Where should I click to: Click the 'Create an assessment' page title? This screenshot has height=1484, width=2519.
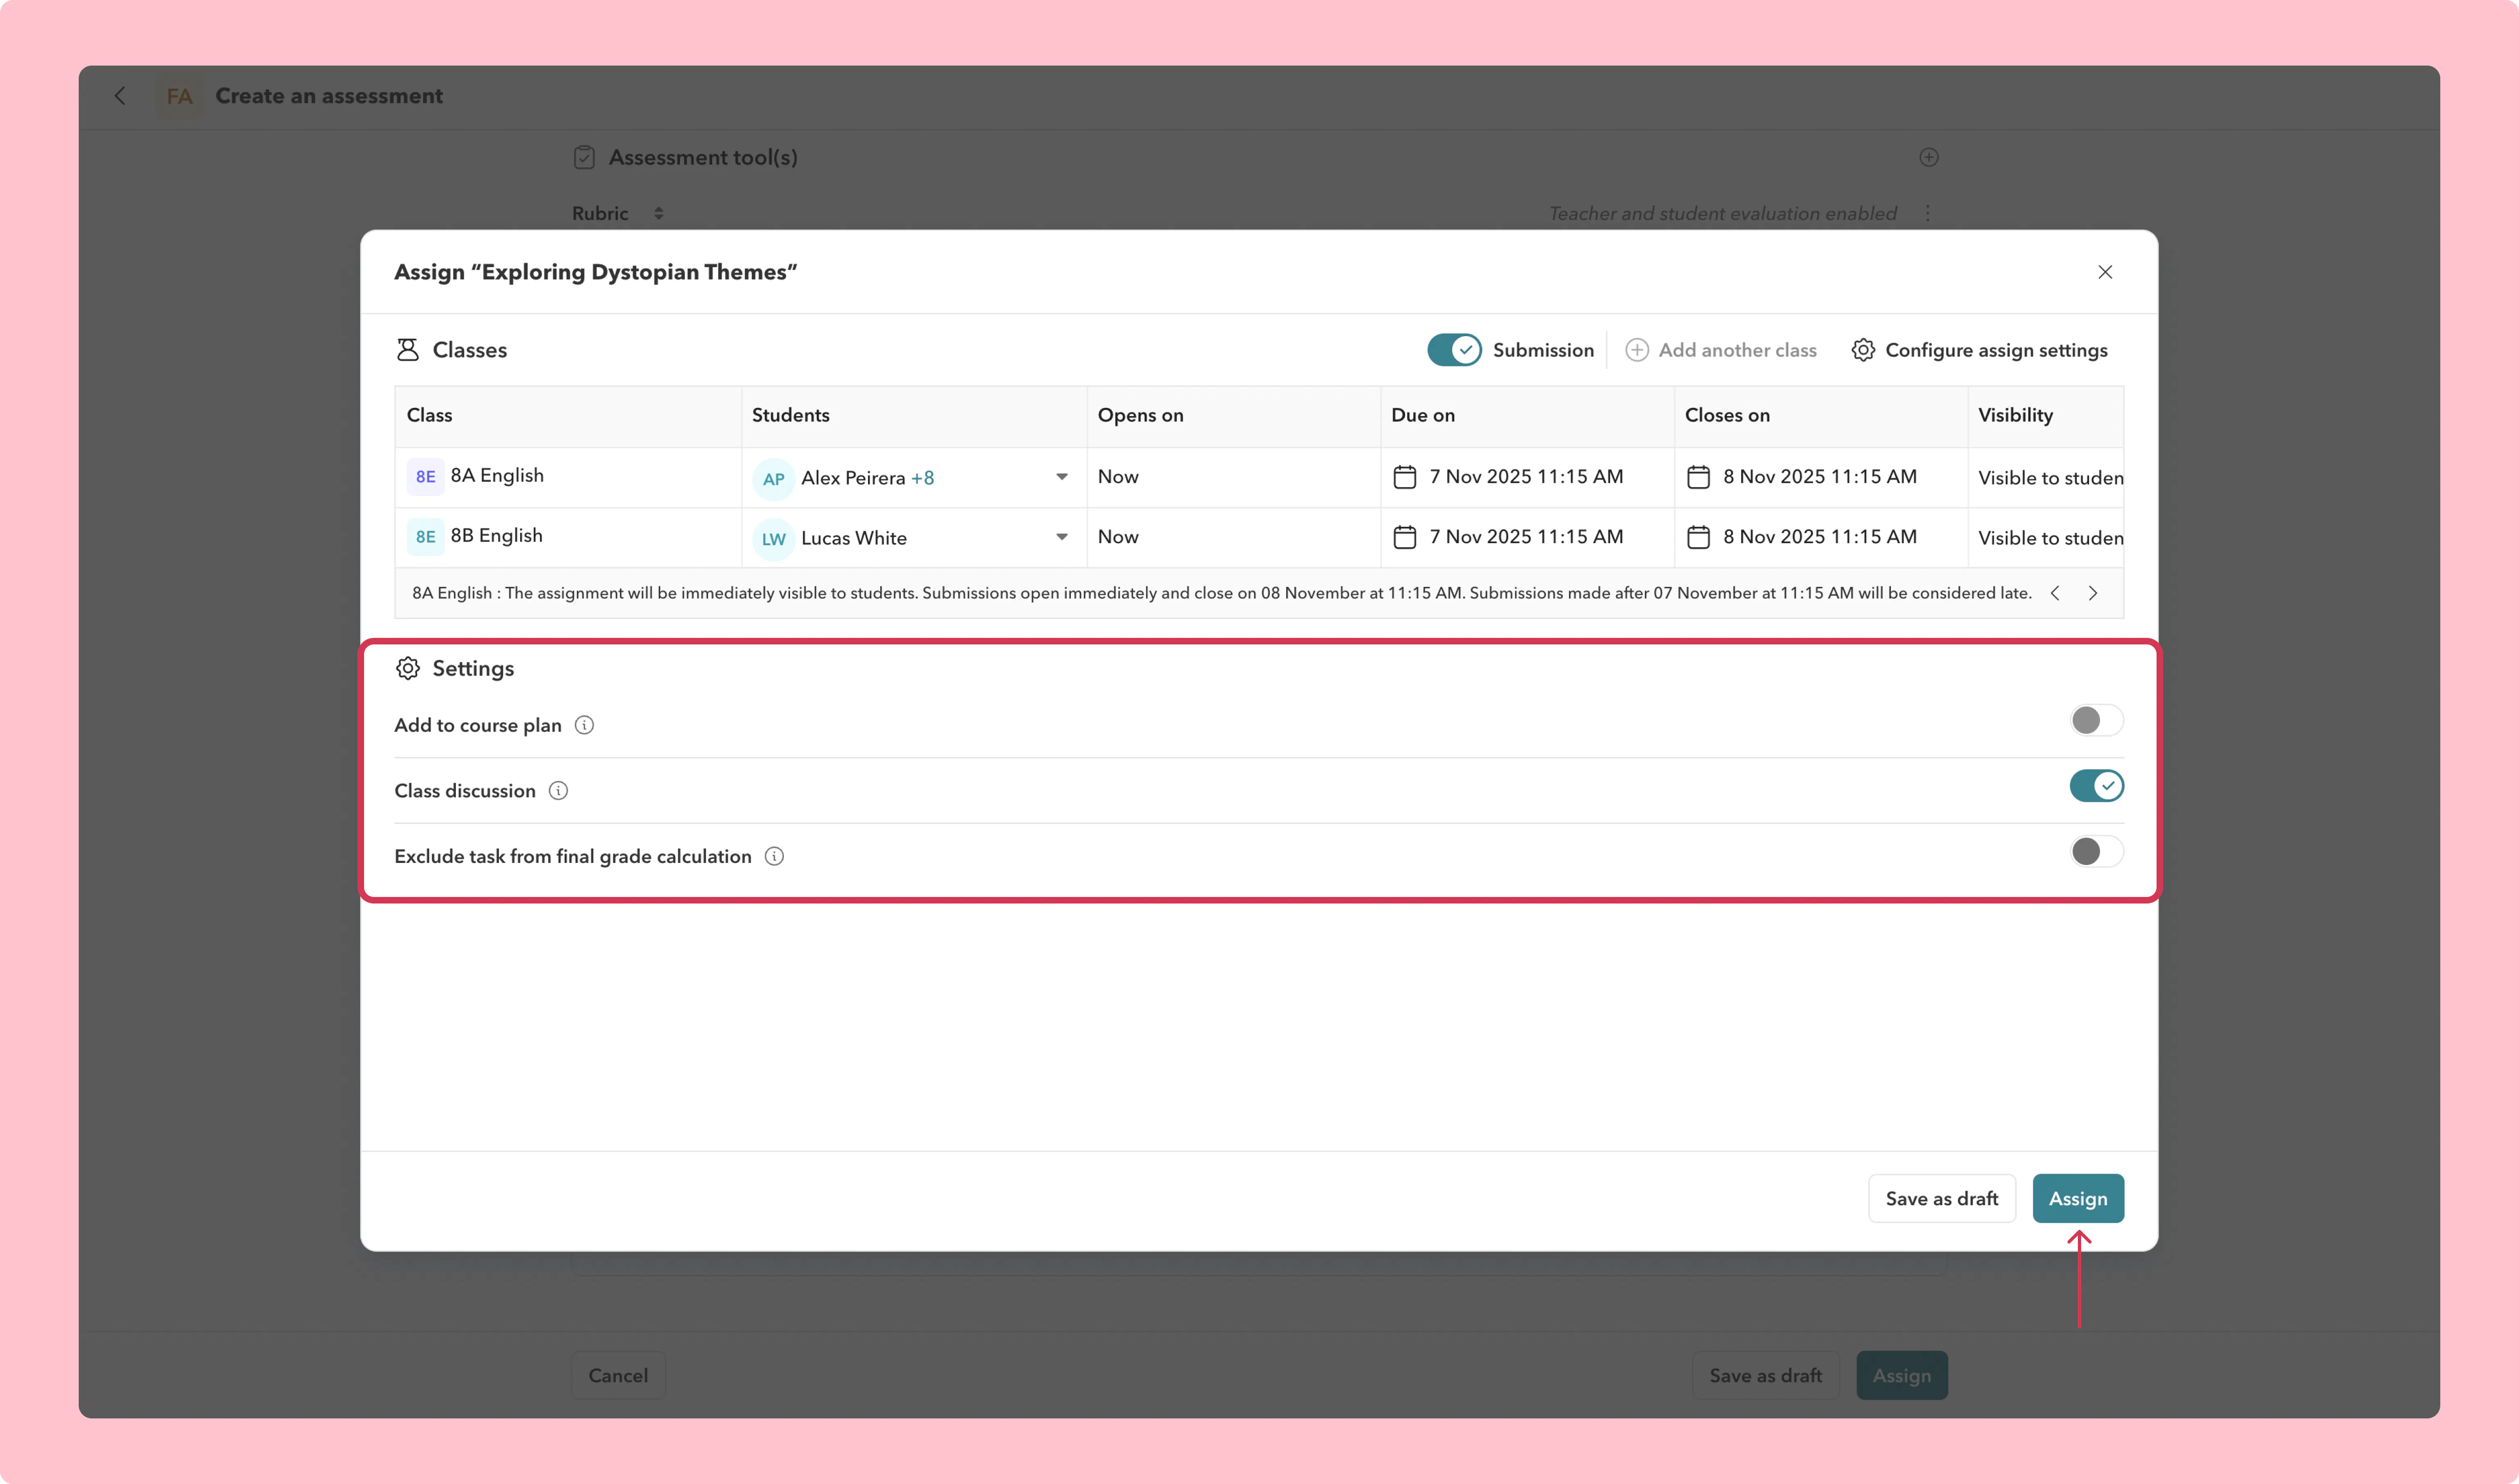point(329,96)
